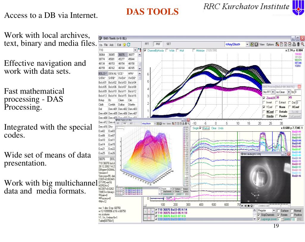This screenshot has width=305, height=242.
Task: Switch to the PRF tab
Action: 158,44
